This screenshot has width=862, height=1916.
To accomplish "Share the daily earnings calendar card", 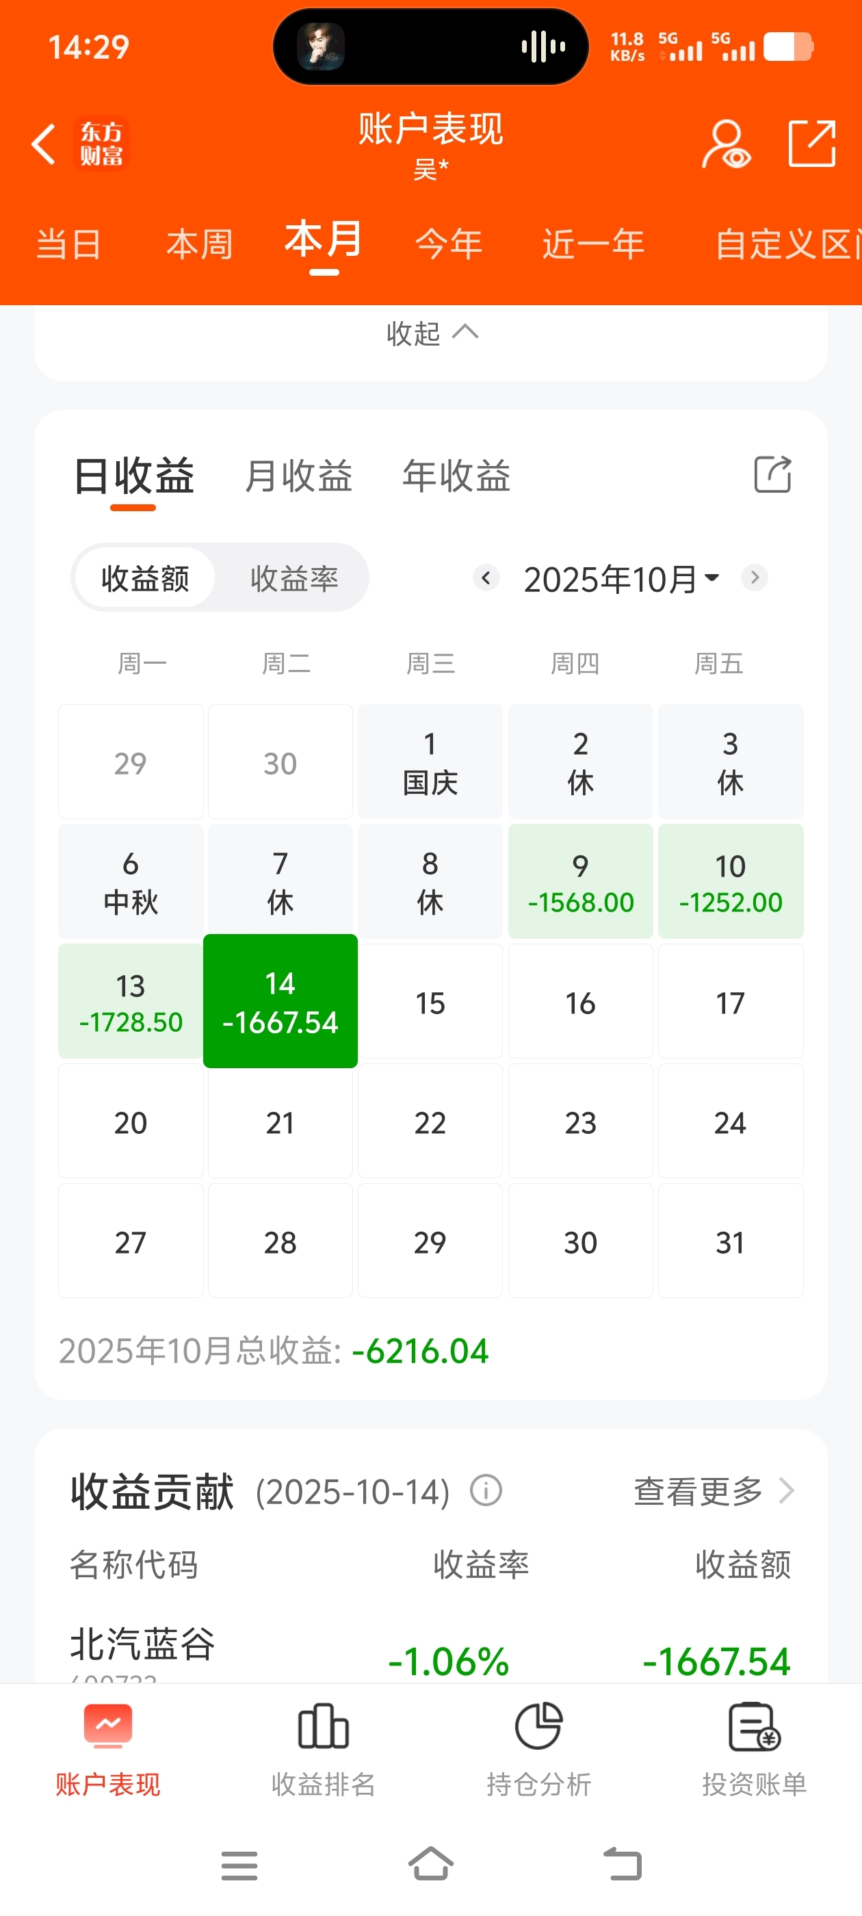I will click(x=772, y=474).
